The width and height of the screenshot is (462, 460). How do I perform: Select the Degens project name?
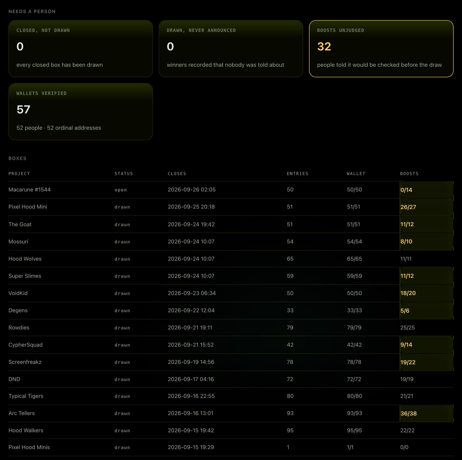(18, 311)
